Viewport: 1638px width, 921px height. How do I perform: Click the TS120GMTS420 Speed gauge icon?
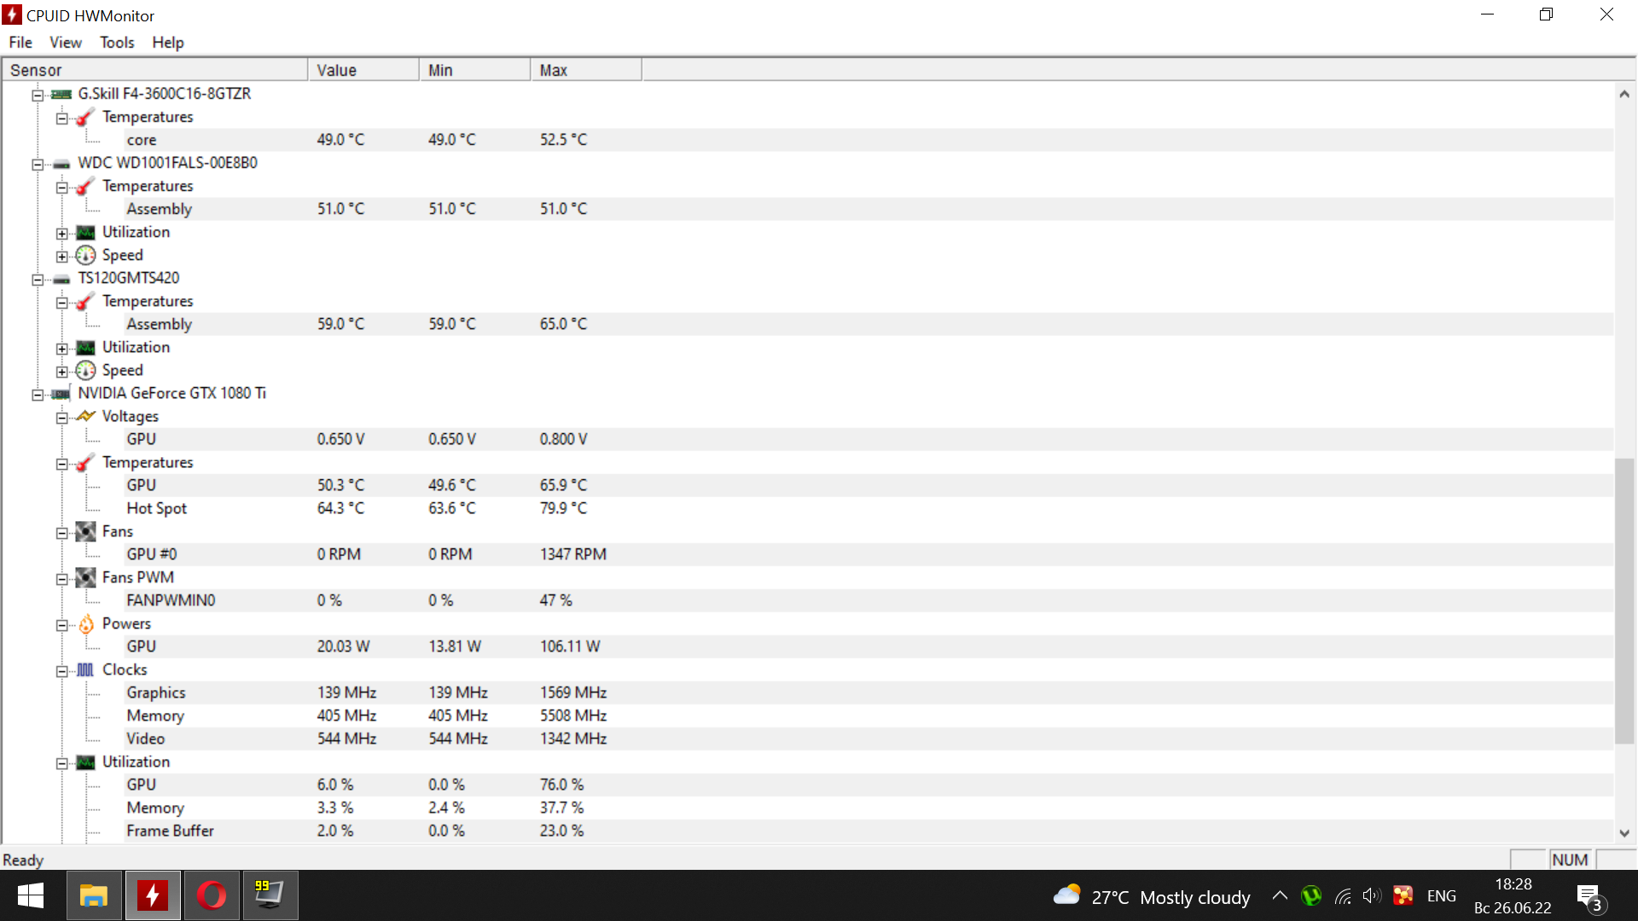(x=85, y=371)
